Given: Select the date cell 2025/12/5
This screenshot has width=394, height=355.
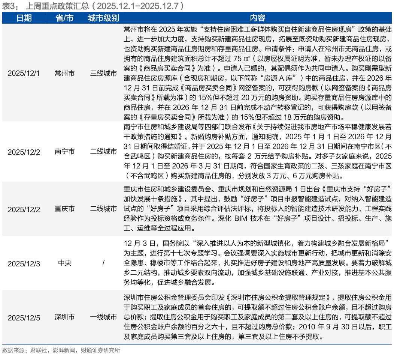Looking at the screenshot, I should (x=24, y=318).
